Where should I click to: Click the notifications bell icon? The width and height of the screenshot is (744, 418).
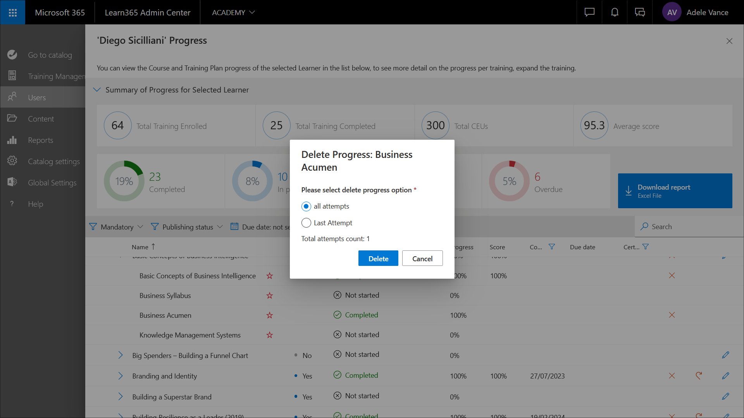point(615,12)
